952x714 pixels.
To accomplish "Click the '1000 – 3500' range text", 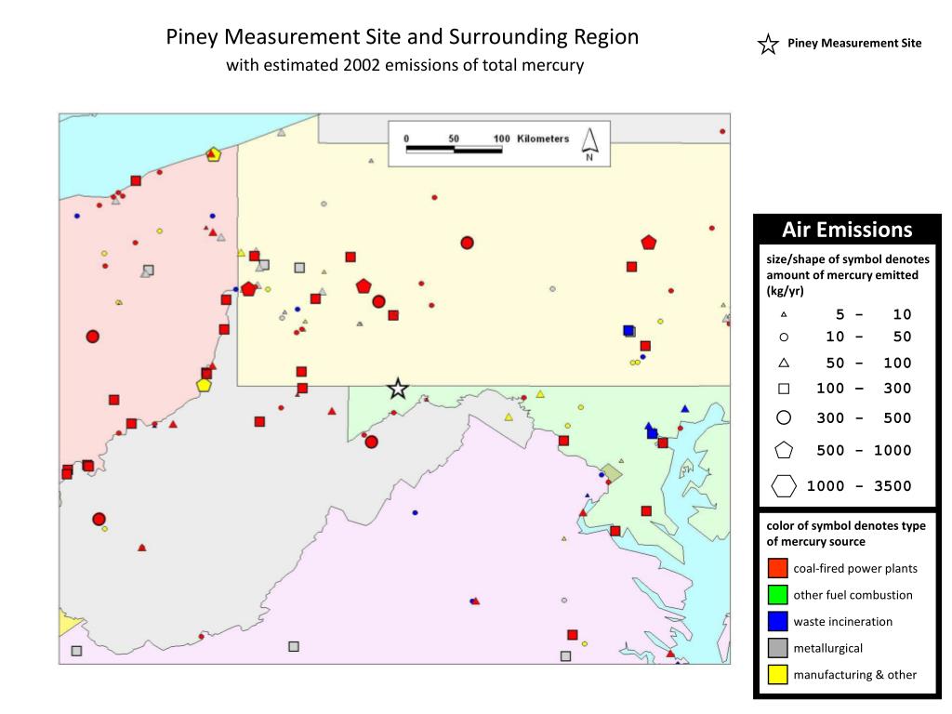I will 859,486.
